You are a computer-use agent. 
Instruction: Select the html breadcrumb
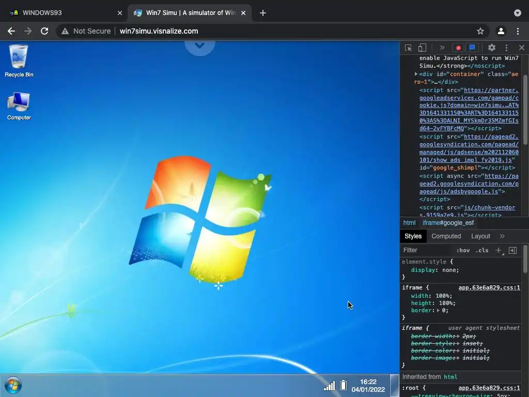[409, 223]
